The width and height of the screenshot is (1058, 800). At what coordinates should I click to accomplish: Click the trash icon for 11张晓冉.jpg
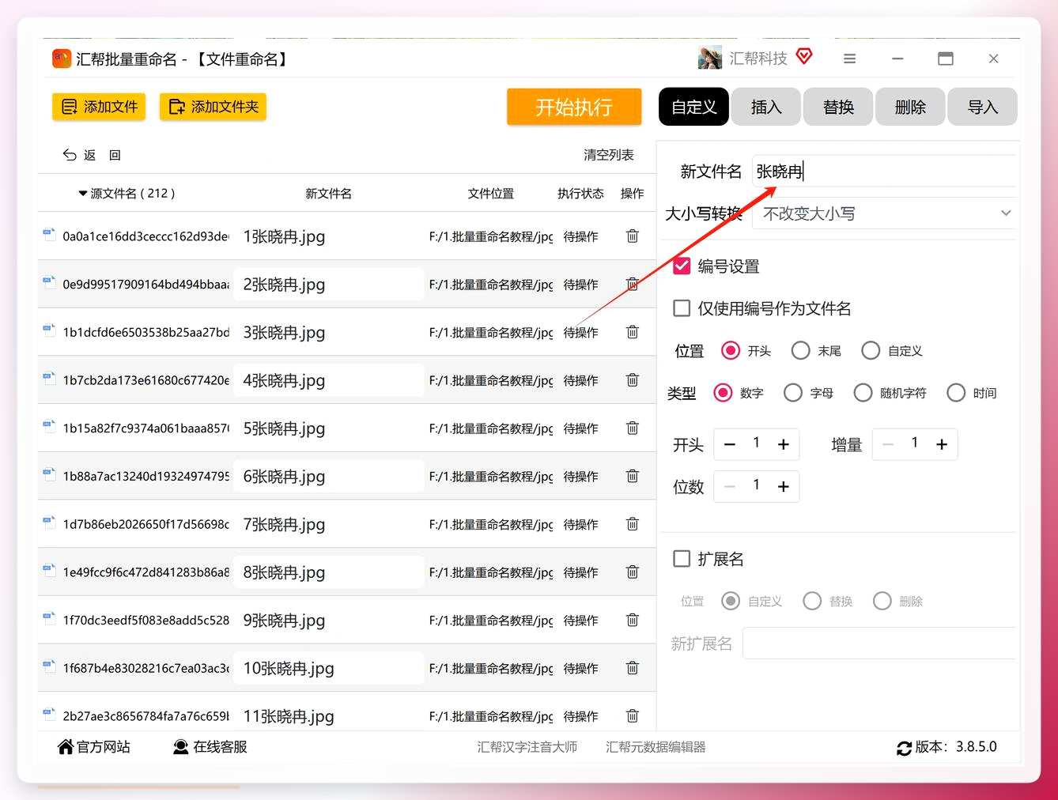(633, 716)
